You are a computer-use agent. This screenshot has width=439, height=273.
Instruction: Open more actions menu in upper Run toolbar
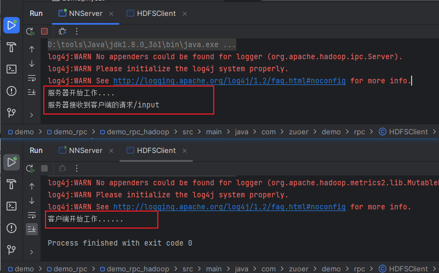coord(76,32)
